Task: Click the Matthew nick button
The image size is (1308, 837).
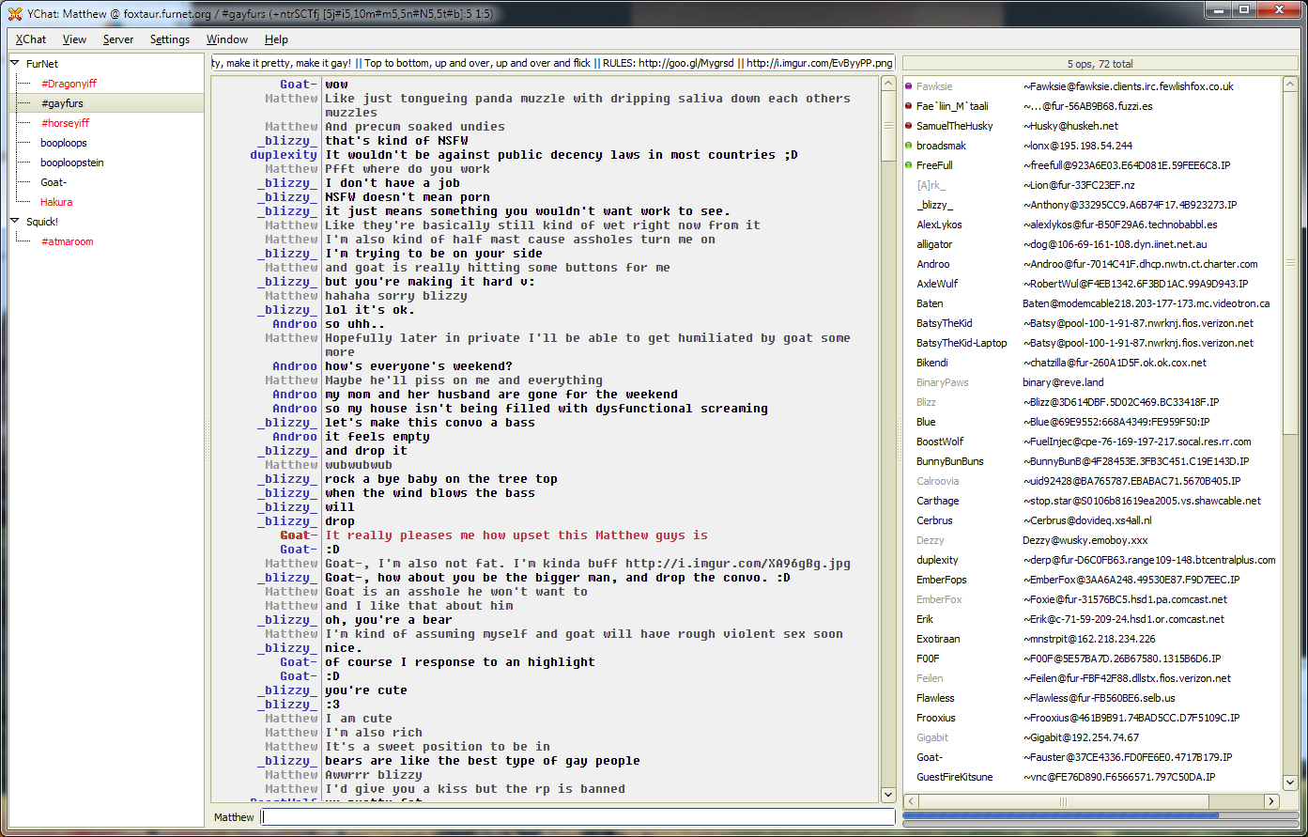Action: pos(234,817)
